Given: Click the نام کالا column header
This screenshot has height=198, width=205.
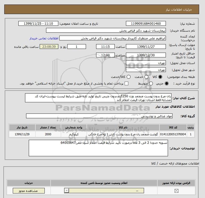Looking at the screenshot, I should click(123, 128).
